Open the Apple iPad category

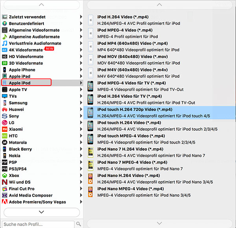pyautogui.click(x=42, y=76)
